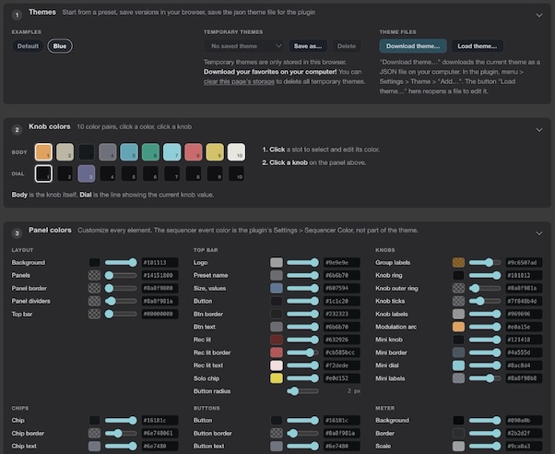Click the Mini labels opacity slider

coord(485,378)
